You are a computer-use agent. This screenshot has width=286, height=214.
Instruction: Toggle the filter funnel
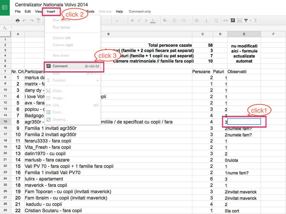pos(246,21)
